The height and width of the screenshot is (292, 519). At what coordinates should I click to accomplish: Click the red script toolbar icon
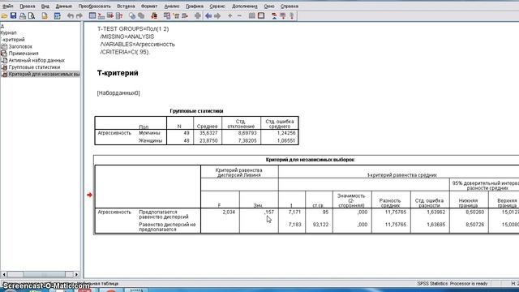[x=154, y=16]
